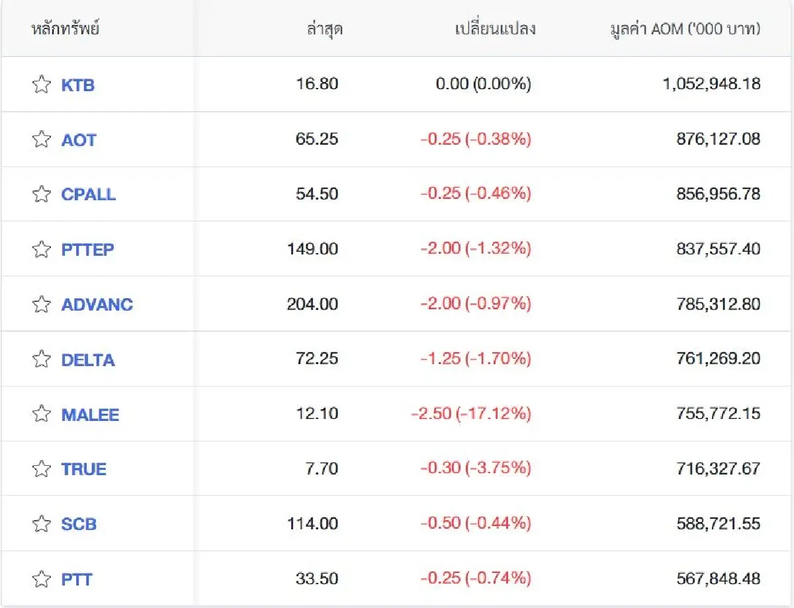Click the star icon next to AOT
Image resolution: width=794 pixels, height=608 pixels.
point(41,139)
